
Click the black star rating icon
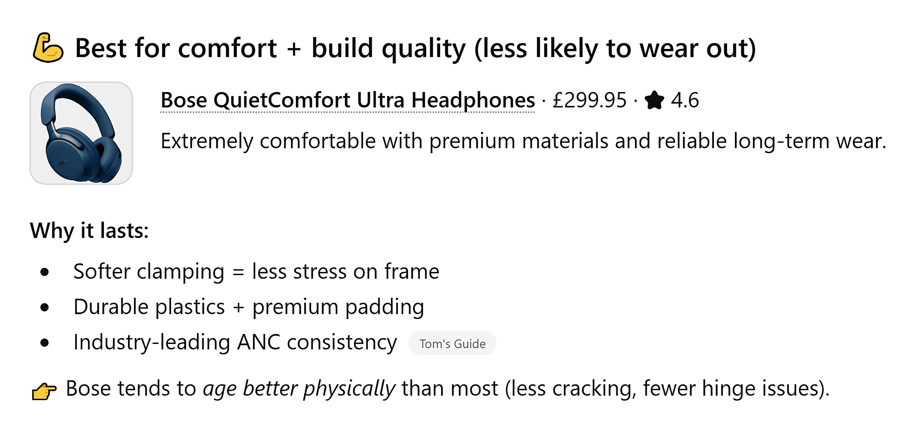[654, 100]
